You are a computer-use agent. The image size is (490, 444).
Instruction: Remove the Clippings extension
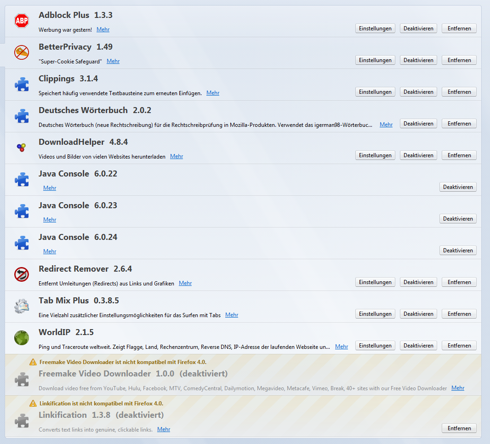[x=459, y=92]
